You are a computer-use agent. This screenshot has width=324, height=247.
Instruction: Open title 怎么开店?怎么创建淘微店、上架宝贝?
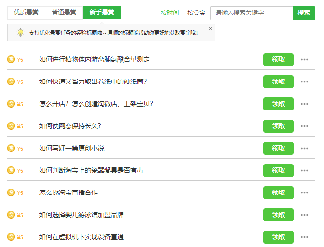point(96,104)
